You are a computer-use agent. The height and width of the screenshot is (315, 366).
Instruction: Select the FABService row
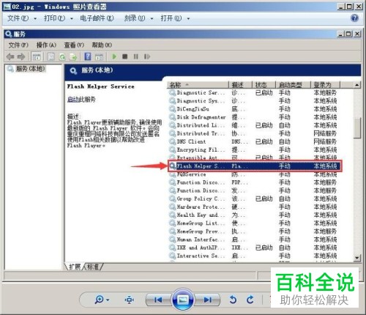[x=253, y=174]
